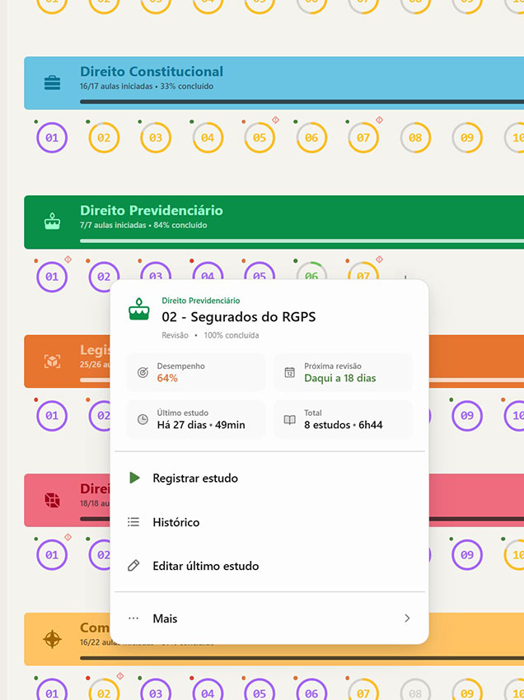
Task: Open lesson 03 of Direito Constitucional
Action: pyautogui.click(x=156, y=138)
